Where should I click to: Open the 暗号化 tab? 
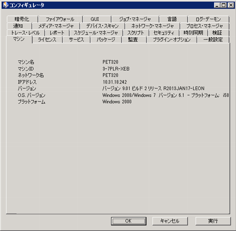(22, 19)
